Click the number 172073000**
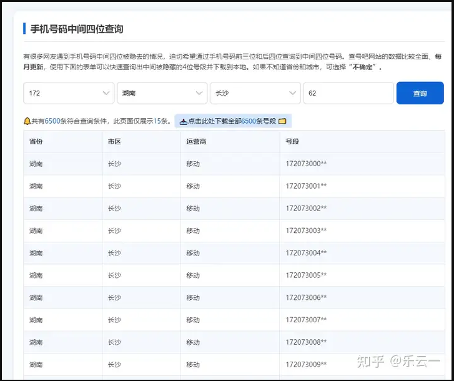454x381 pixels. click(x=306, y=164)
